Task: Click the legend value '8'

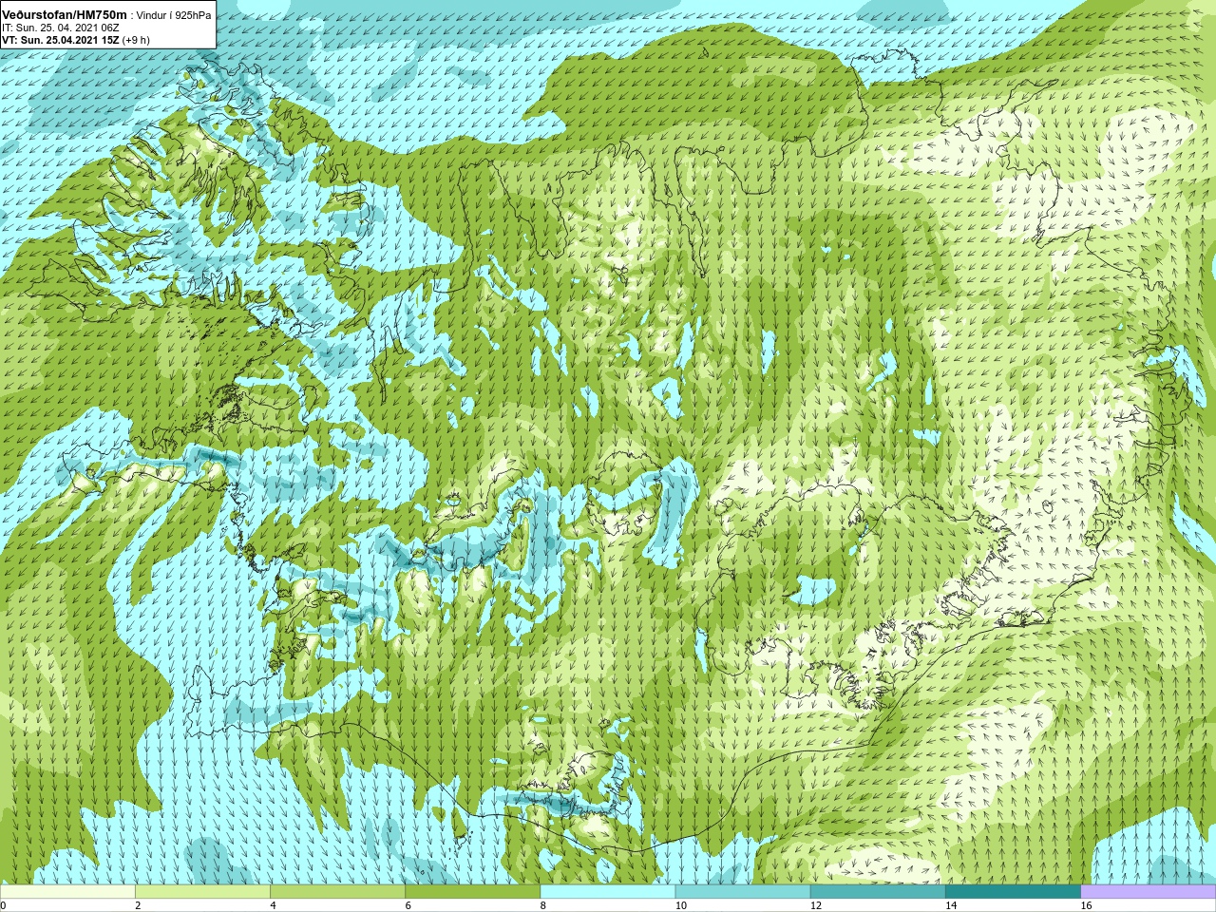Action: 543,905
